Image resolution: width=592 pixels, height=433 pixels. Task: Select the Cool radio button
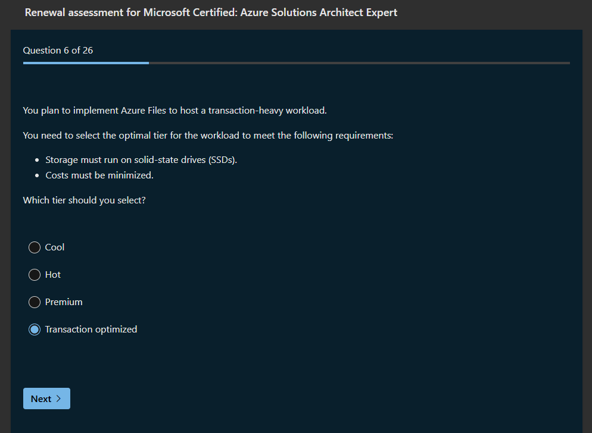[35, 247]
